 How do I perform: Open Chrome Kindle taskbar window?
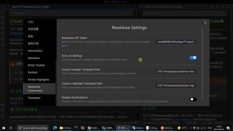(93, 128)
